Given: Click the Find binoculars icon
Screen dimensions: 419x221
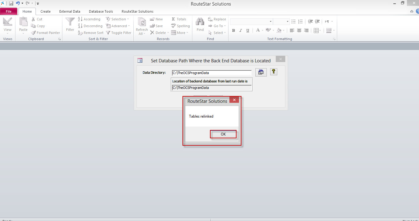Looking at the screenshot, I should click(x=200, y=22).
